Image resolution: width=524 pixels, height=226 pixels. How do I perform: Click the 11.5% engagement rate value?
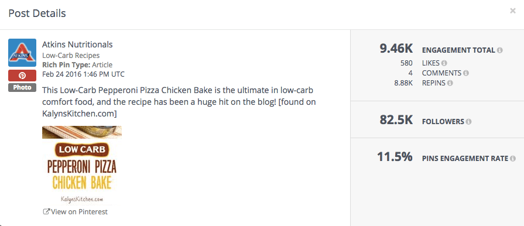click(x=395, y=157)
